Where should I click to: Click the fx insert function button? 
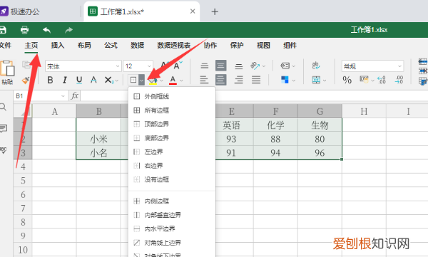click(x=74, y=96)
